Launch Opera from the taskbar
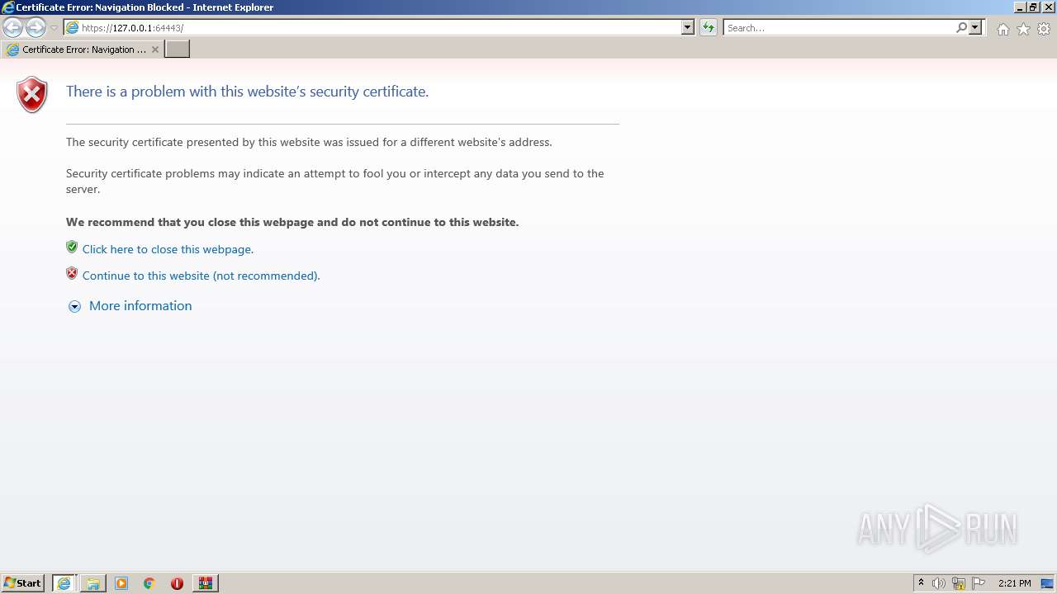This screenshot has height=594, width=1057. 177,583
